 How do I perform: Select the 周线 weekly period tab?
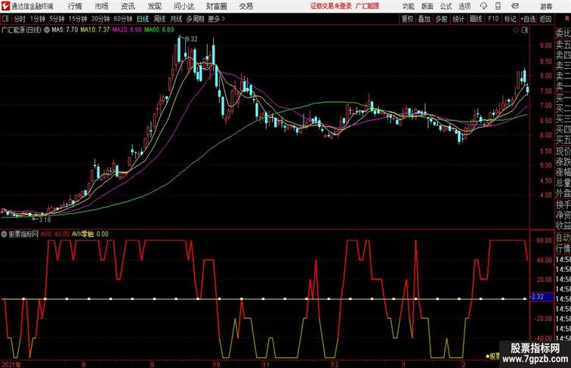tap(159, 19)
